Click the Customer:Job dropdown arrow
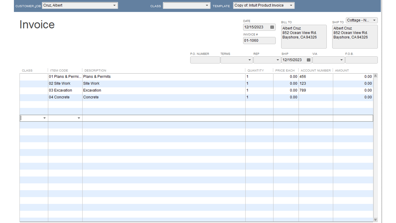The width and height of the screenshot is (396, 223). (x=114, y=5)
